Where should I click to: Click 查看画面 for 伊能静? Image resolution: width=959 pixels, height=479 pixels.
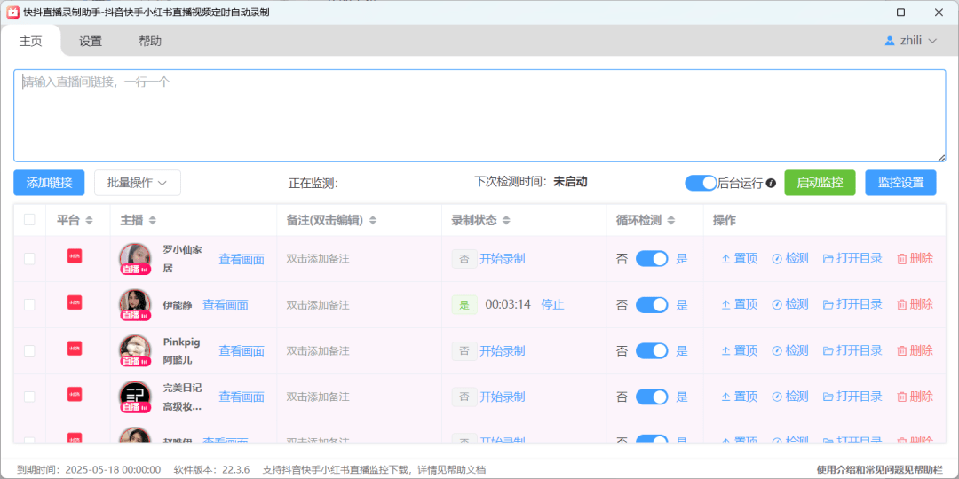(x=226, y=305)
